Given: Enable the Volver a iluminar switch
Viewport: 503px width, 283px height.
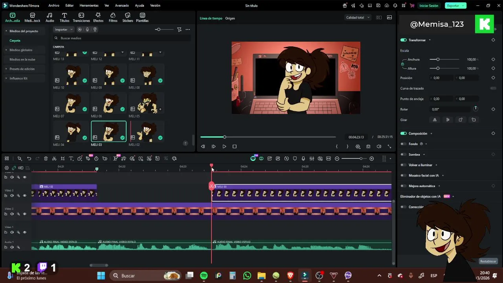Looking at the screenshot, I should coord(404,165).
